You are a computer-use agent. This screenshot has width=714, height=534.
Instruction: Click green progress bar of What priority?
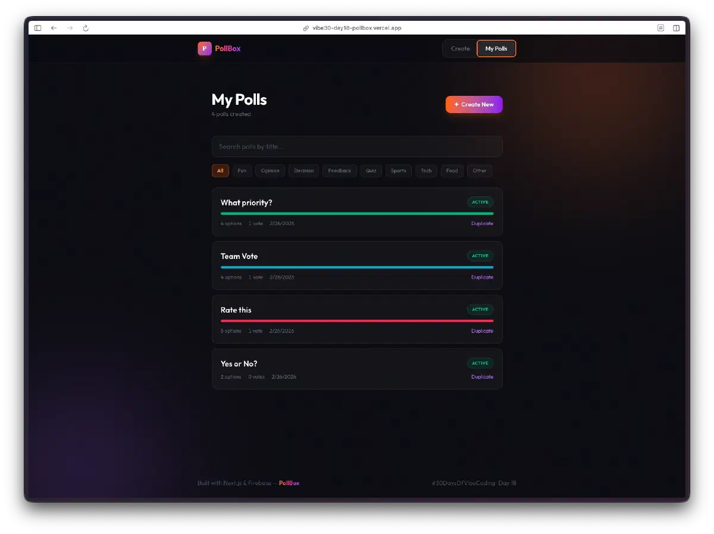point(357,214)
